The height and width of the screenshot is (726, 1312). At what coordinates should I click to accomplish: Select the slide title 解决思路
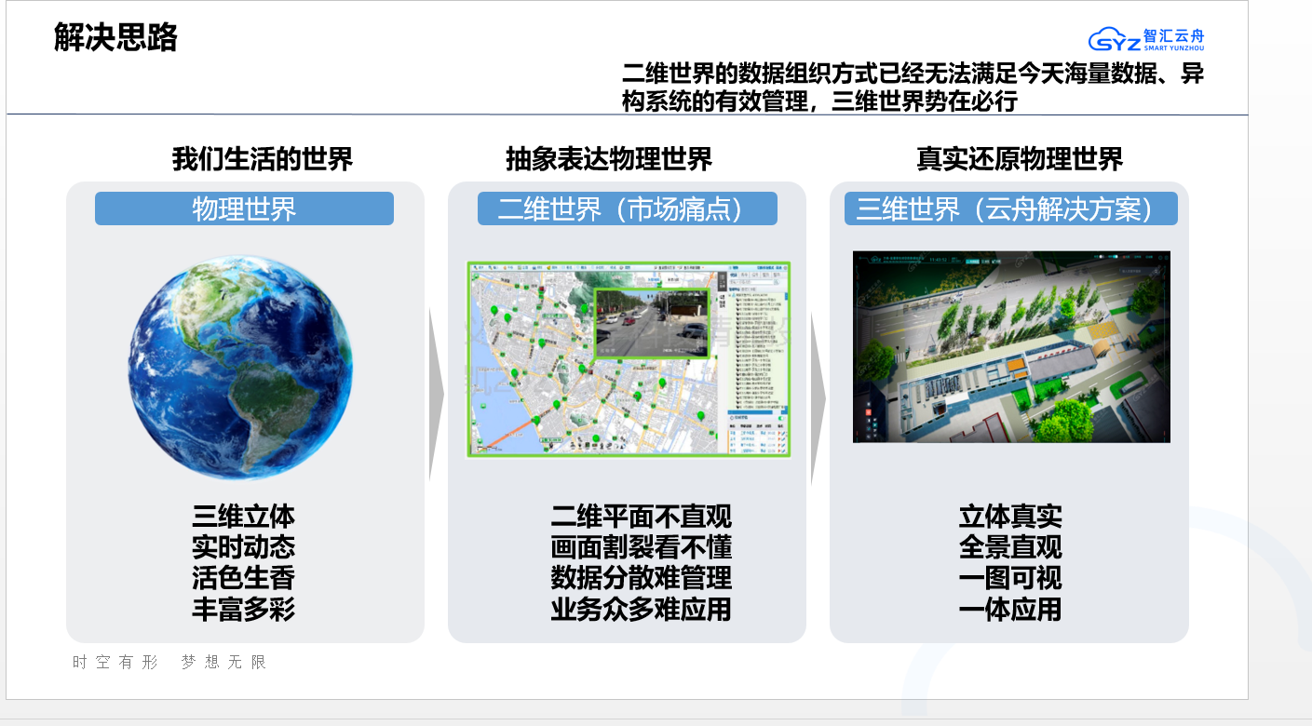pos(115,38)
